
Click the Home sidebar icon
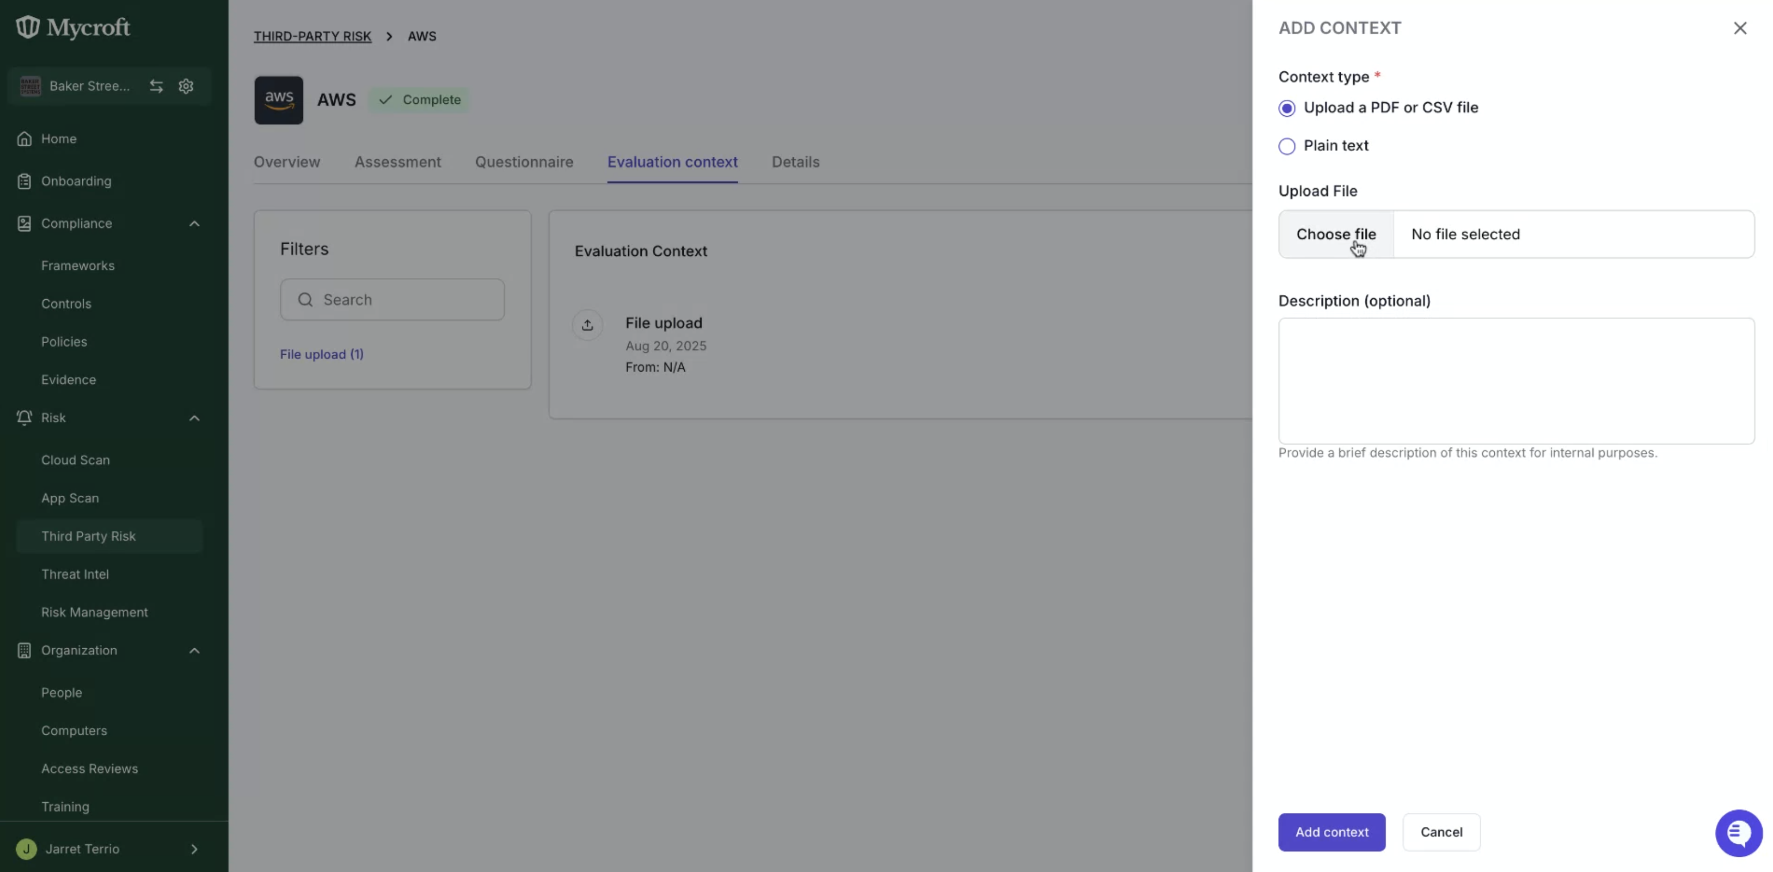tap(24, 139)
